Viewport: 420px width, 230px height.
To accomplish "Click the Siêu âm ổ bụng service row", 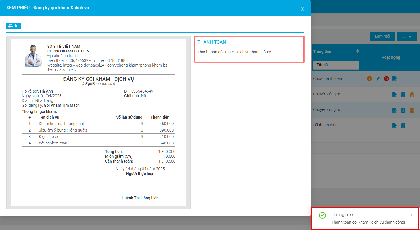I will pos(98,130).
